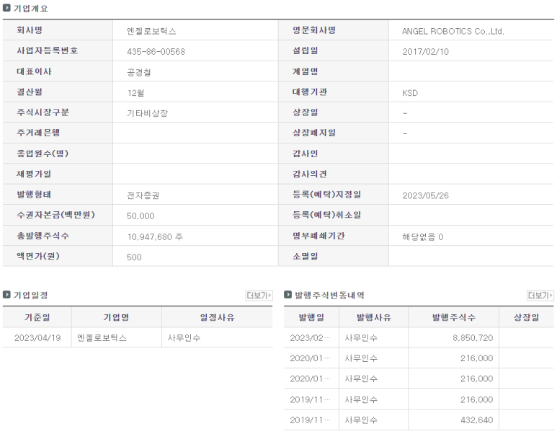Click the 명부폐쇄기간 label
The image size is (557, 434).
[x=318, y=236]
